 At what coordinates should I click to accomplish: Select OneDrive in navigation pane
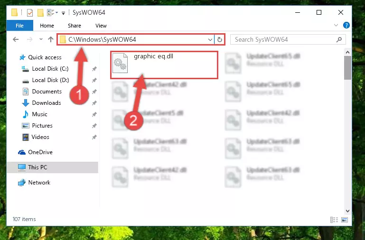tap(40, 152)
